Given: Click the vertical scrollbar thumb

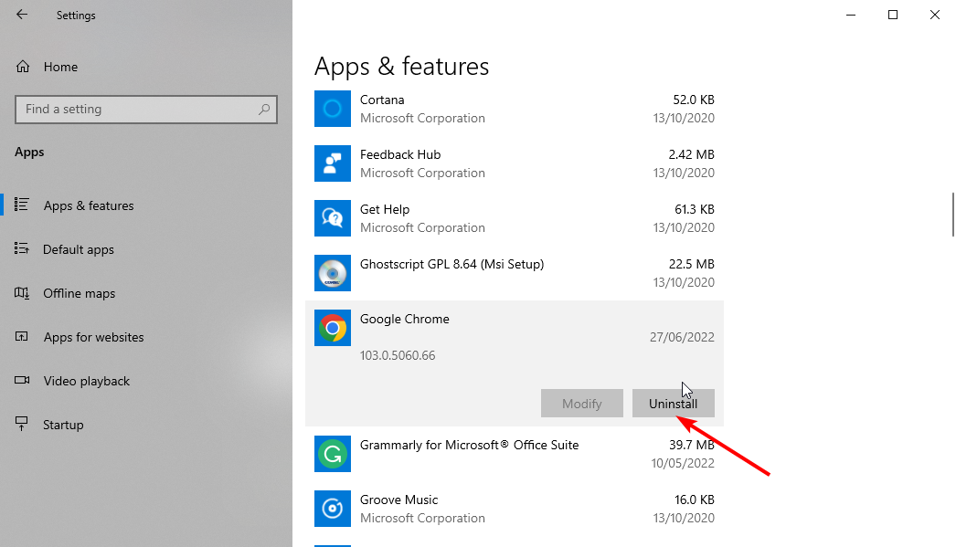Looking at the screenshot, I should click(x=953, y=215).
